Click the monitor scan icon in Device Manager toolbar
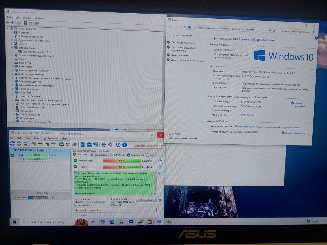Viewport: 327px width, 245px height. (37, 23)
